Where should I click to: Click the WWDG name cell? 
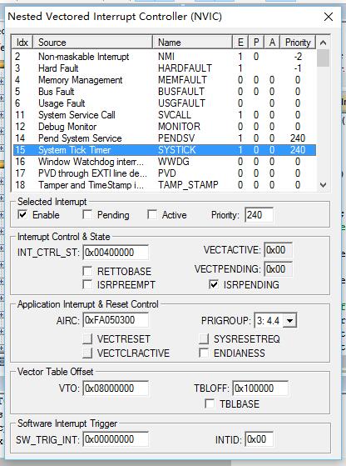pos(174,162)
